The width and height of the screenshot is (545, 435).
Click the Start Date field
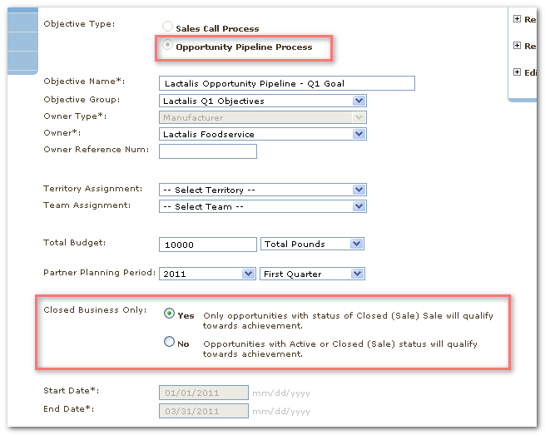(203, 392)
